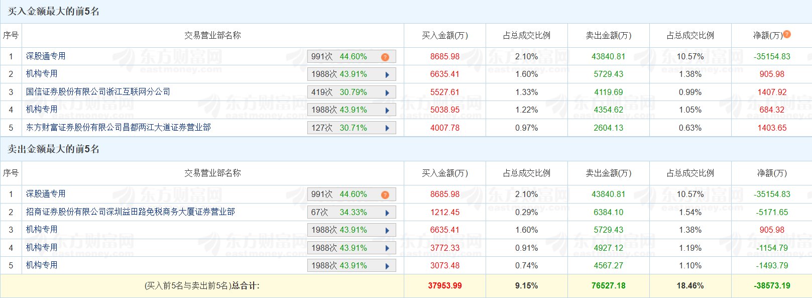This screenshot has height=298, width=812.
Task: Click the total sell amount 76527.18
Action: point(609,285)
